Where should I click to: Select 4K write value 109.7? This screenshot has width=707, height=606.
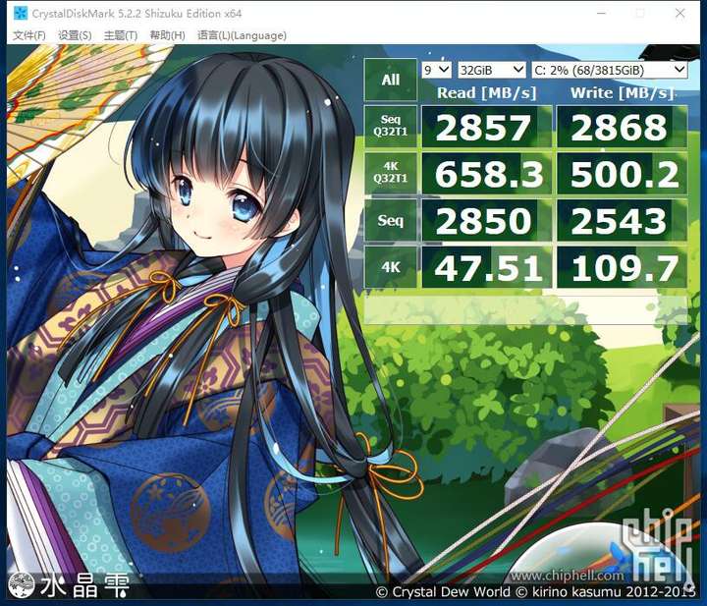622,267
